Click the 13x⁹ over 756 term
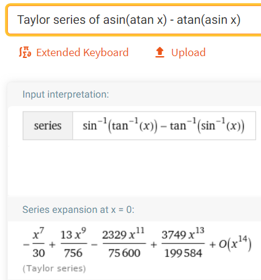The width and height of the screenshot is (261, 280). tap(73, 243)
